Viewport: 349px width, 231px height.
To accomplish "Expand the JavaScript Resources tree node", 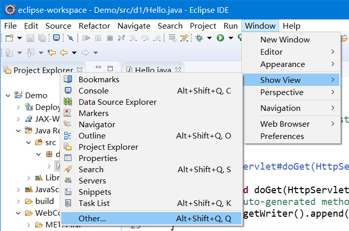I will tap(18, 190).
